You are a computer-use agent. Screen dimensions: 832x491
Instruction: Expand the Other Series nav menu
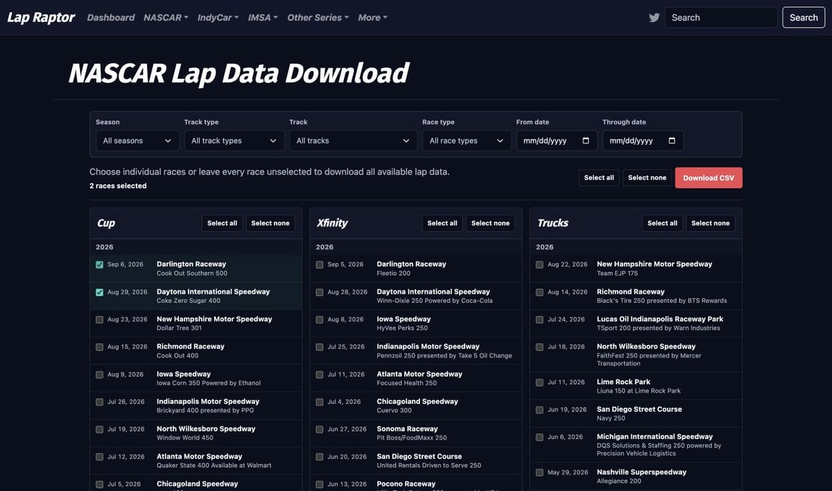318,17
